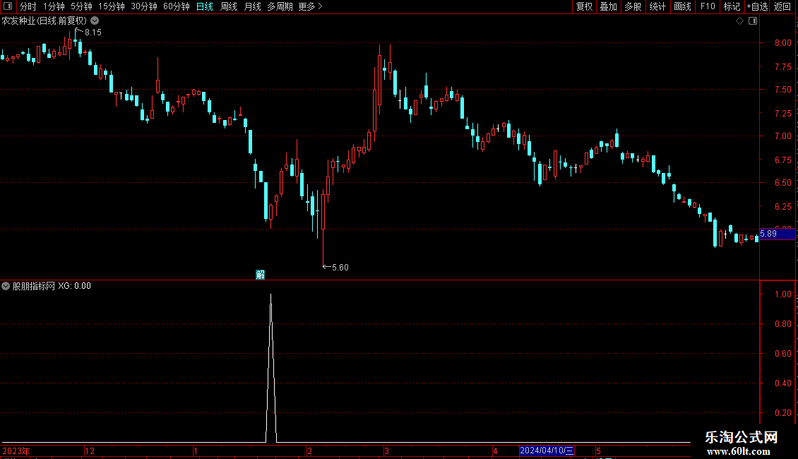The height and width of the screenshot is (459, 798).
Task: Click month 2 on time axis
Action: click(309, 451)
